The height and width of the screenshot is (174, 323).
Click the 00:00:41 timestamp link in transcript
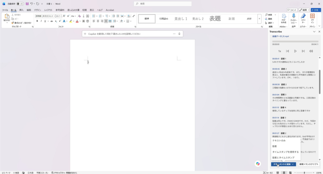tap(276, 59)
